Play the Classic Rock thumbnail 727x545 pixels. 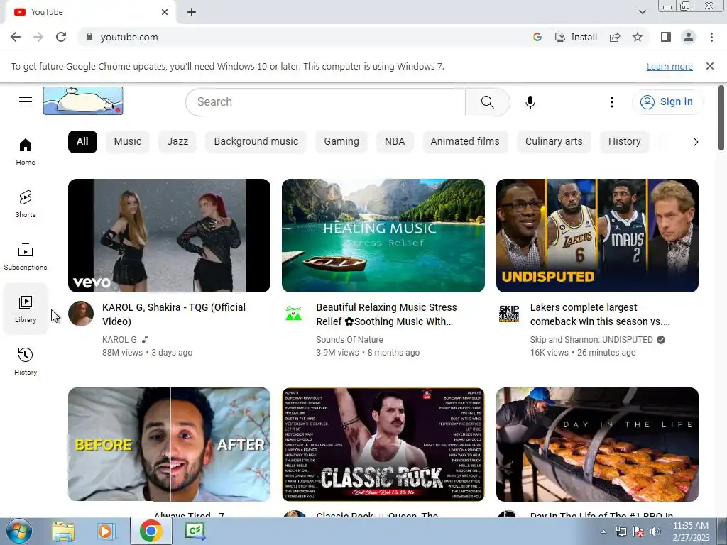tap(383, 444)
